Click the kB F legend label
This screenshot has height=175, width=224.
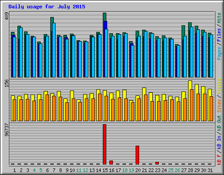tap(219, 159)
